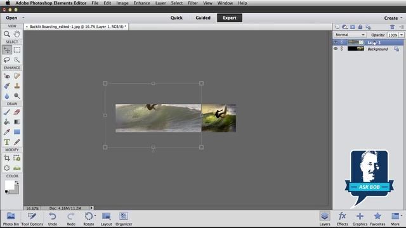Open Layers panel options menu
The image size is (406, 228).
[402, 27]
